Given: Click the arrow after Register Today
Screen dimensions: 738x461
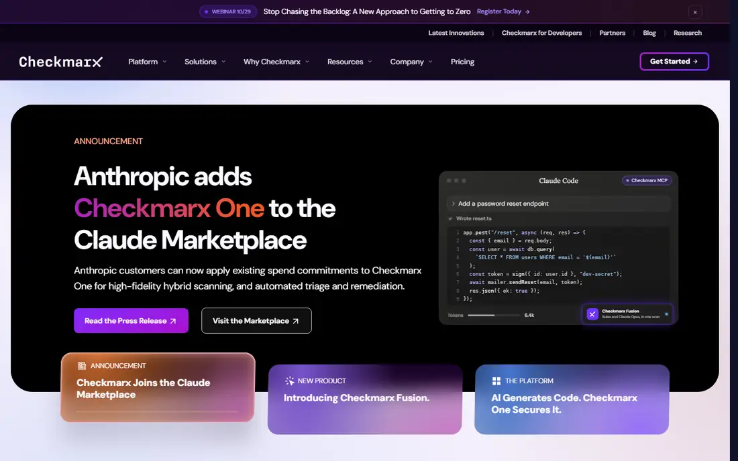Looking at the screenshot, I should (527, 12).
